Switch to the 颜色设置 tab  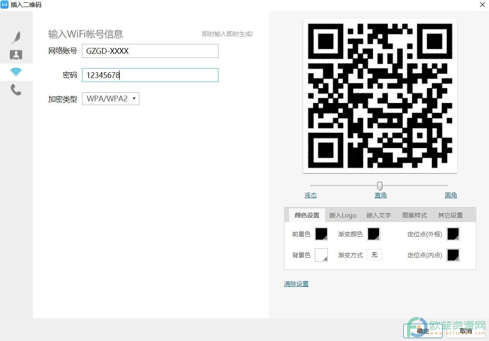[307, 215]
